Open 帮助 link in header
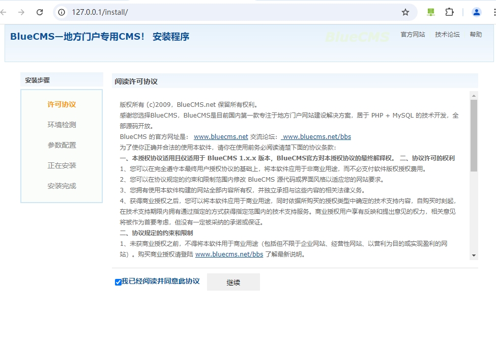Image resolution: width=496 pixels, height=340 pixels. click(476, 35)
